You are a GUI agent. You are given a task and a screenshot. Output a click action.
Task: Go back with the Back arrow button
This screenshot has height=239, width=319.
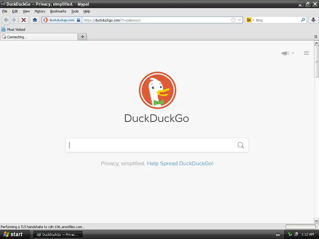6,20
